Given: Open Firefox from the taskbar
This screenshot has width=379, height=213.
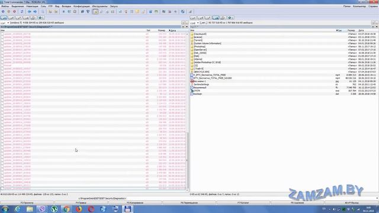Looking at the screenshot, I should [x=79, y=209].
